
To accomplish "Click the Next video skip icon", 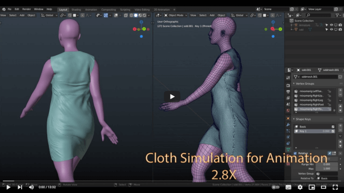I will click(20, 187).
